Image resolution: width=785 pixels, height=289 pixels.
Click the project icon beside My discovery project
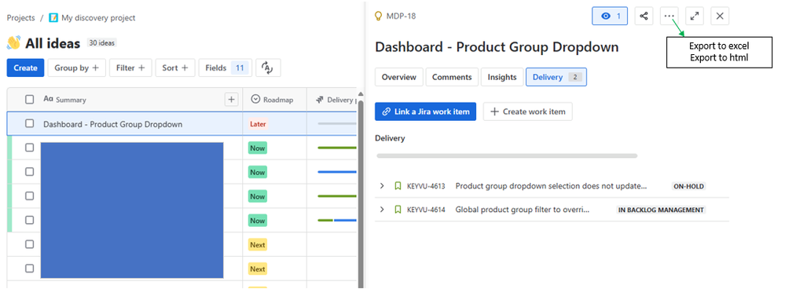[53, 18]
